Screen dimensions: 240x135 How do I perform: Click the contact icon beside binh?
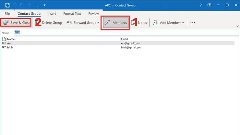(4, 47)
